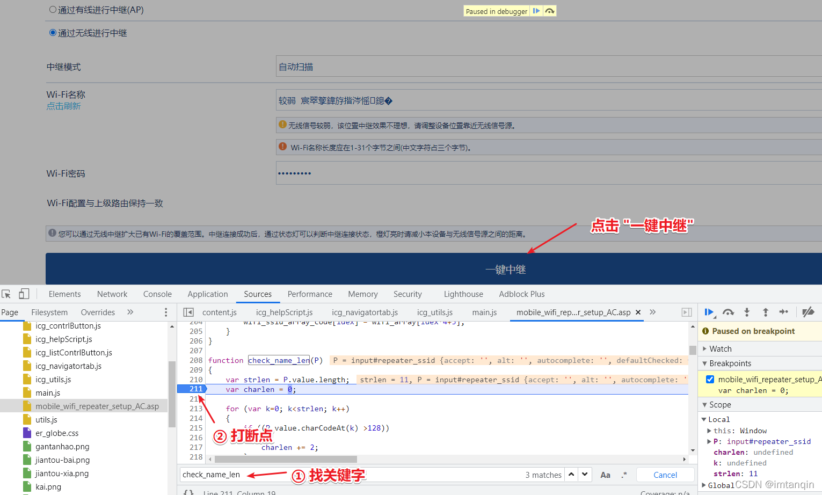The height and width of the screenshot is (495, 822).
Task: Step over next function call
Action: pos(728,312)
